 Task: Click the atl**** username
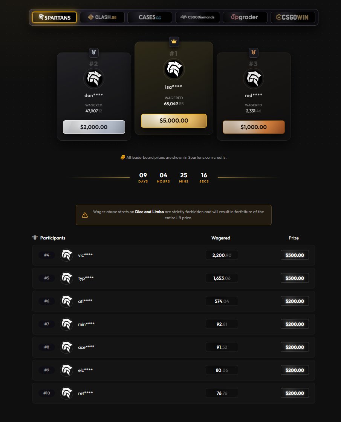point(85,301)
